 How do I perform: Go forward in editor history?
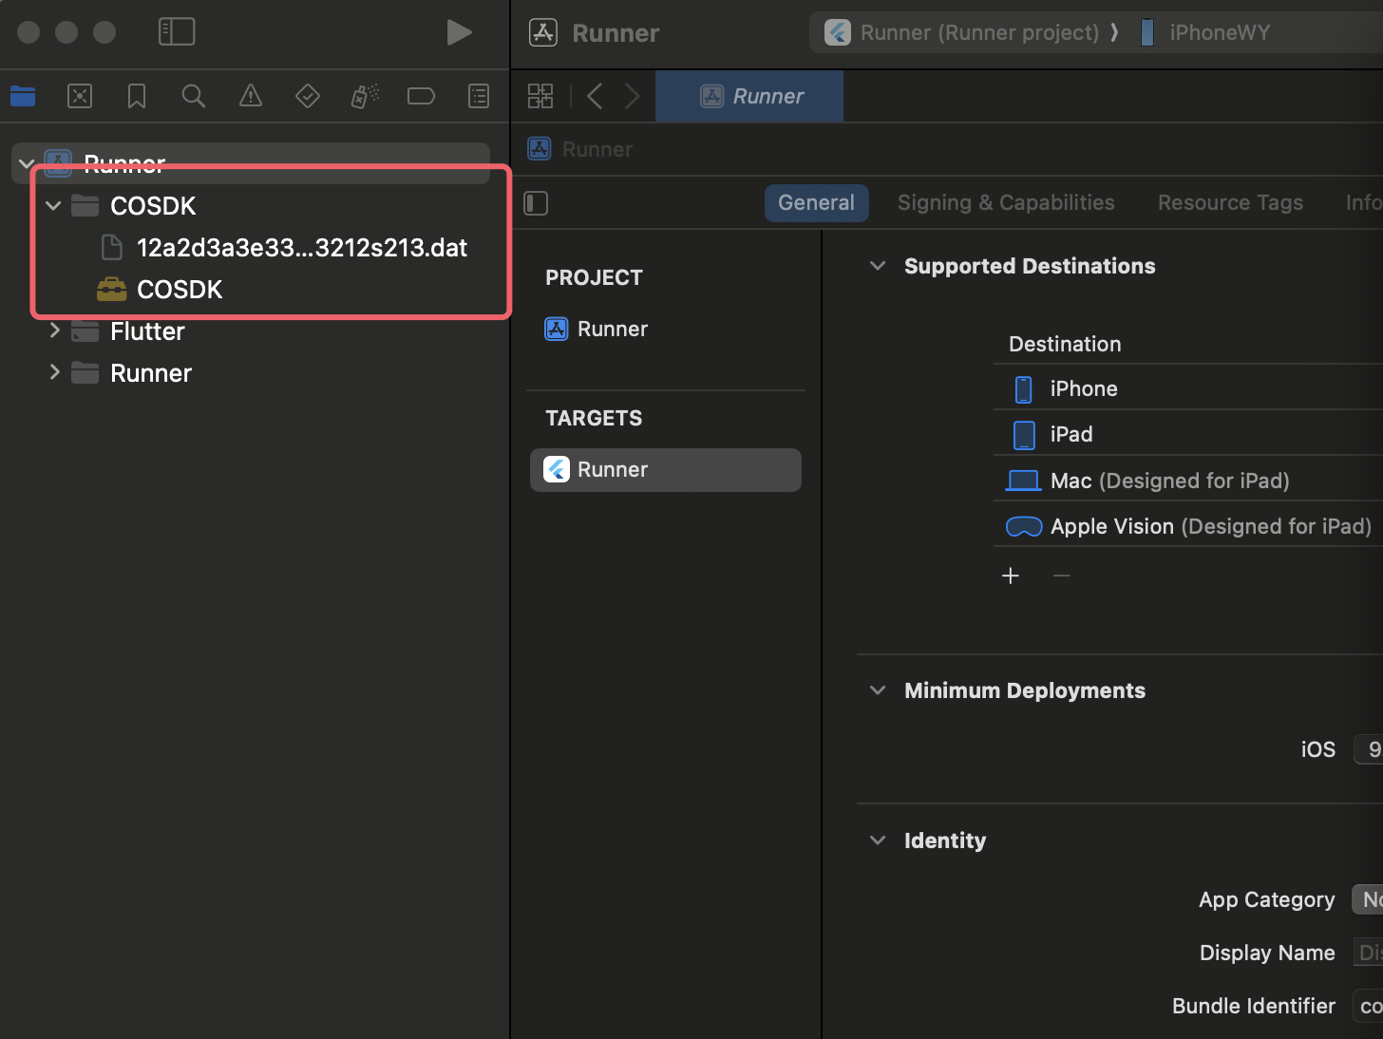pyautogui.click(x=632, y=96)
